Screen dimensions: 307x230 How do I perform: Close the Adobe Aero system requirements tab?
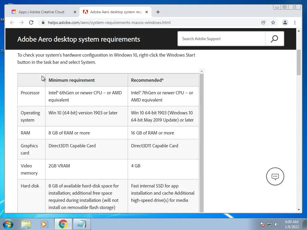pos(147,12)
